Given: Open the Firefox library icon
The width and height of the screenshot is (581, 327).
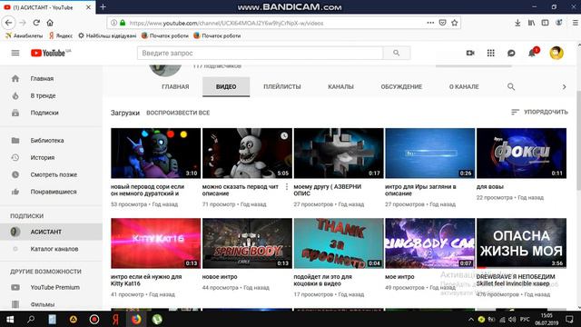Looking at the screenshot, I should pyautogui.click(x=531, y=23).
